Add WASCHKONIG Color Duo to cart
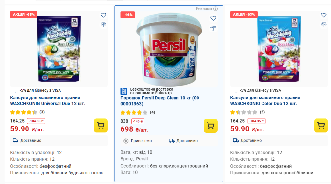 pyautogui.click(x=321, y=126)
